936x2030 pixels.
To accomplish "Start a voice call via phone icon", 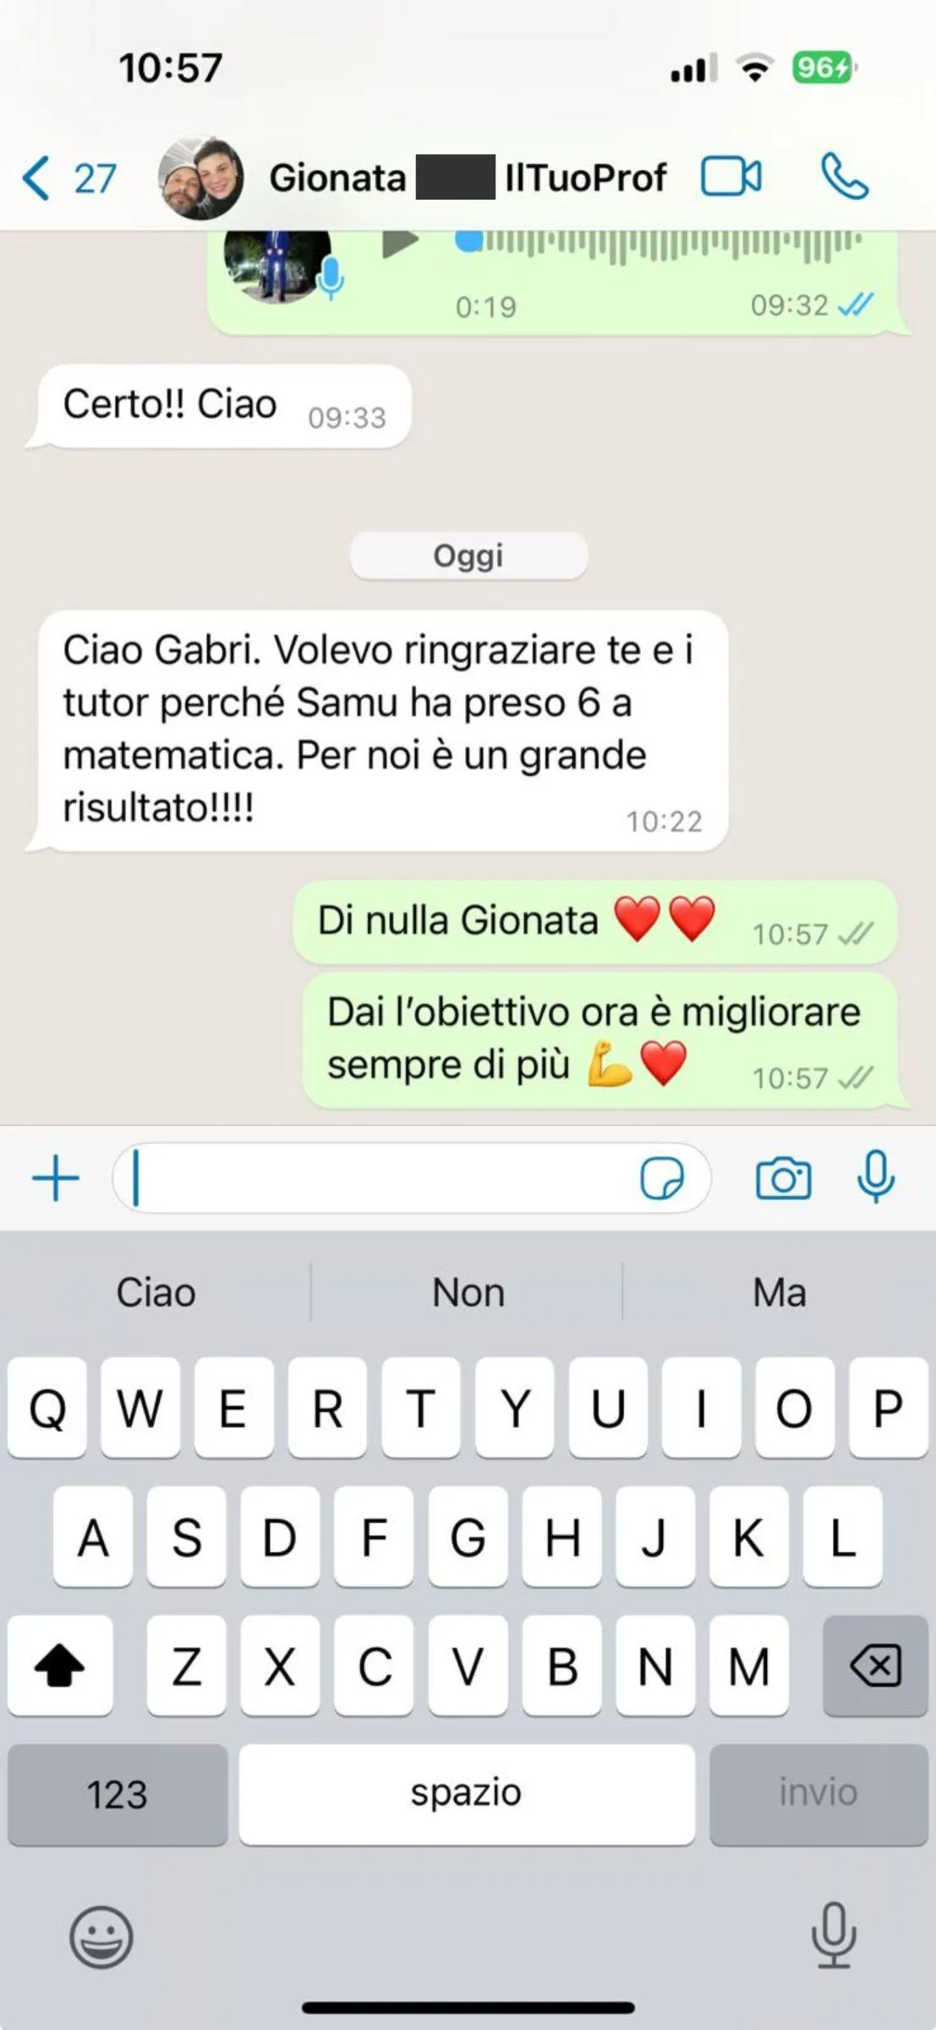I will [x=844, y=176].
